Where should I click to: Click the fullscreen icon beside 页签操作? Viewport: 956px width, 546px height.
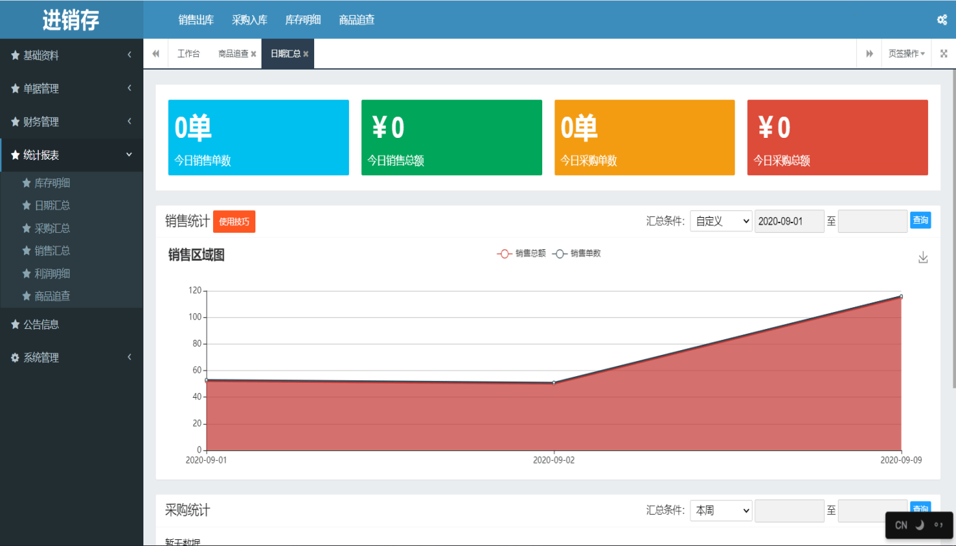[x=944, y=53]
